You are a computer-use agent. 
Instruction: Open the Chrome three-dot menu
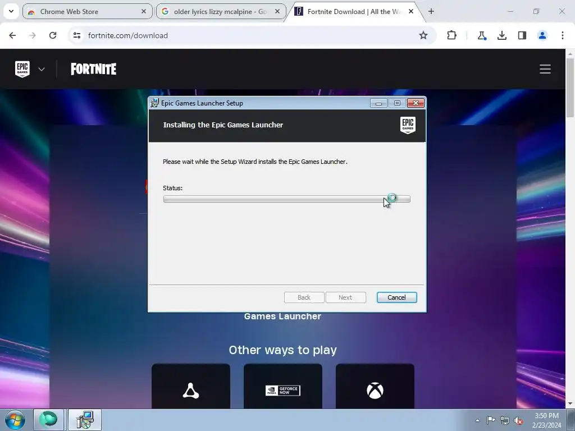(563, 35)
